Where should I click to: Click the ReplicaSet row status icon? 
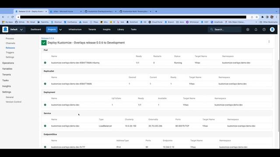click(x=45, y=84)
